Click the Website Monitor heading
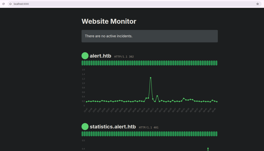 [109, 21]
